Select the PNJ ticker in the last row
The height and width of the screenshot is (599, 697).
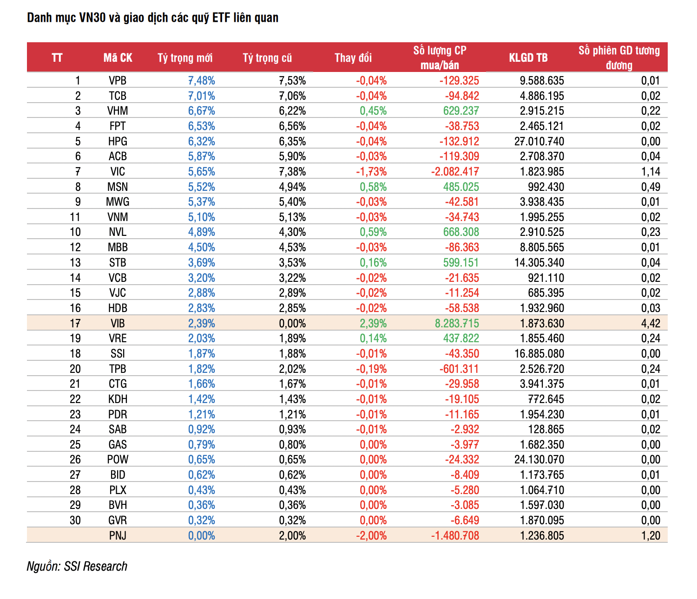pos(118,536)
